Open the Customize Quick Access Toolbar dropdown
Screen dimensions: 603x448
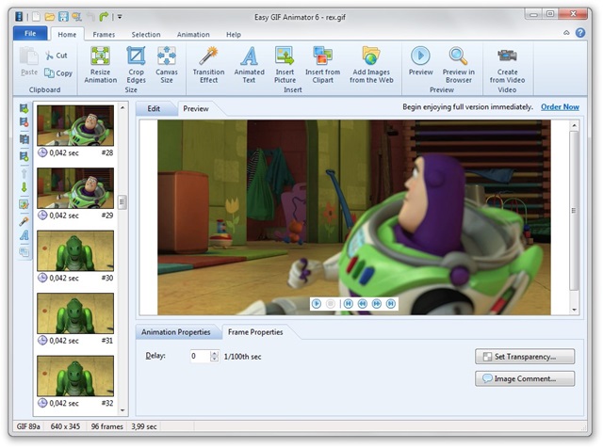click(x=120, y=17)
